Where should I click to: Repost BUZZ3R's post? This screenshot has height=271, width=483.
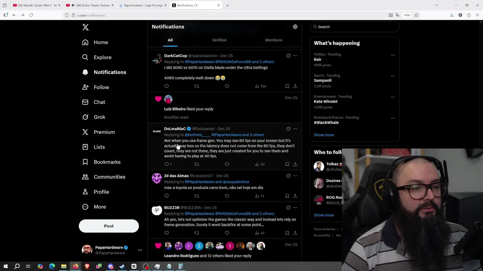197,233
